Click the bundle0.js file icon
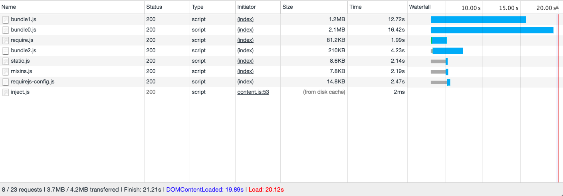 point(6,30)
